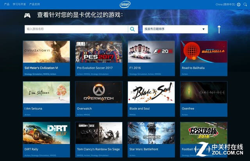Select the I Am Setsuna title
Viewport: 250px width, 161px height.
pyautogui.click(x=33, y=109)
